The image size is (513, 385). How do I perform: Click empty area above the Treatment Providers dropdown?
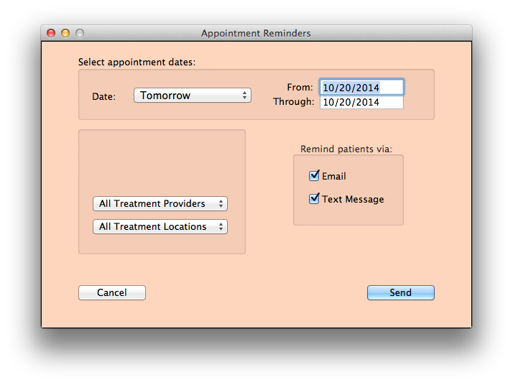point(161,162)
